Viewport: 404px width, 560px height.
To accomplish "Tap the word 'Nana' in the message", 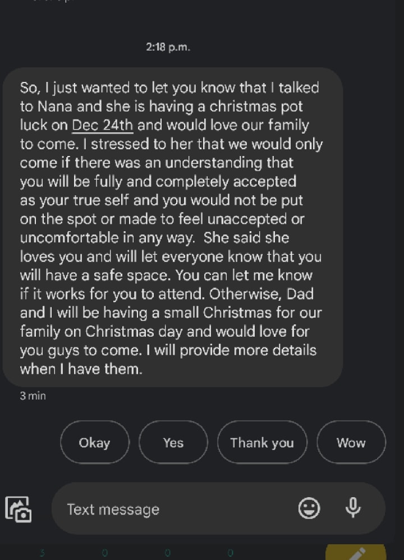I will (54, 107).
